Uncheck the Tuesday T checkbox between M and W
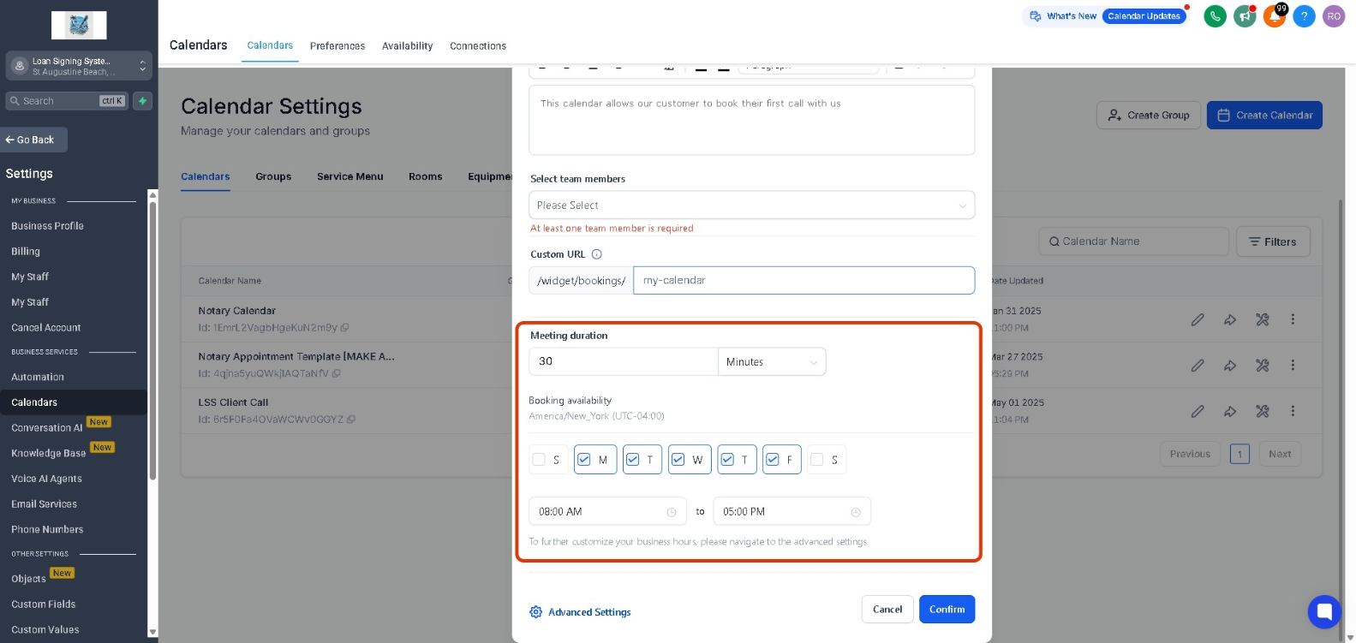The height and width of the screenshot is (643, 1356). [633, 460]
